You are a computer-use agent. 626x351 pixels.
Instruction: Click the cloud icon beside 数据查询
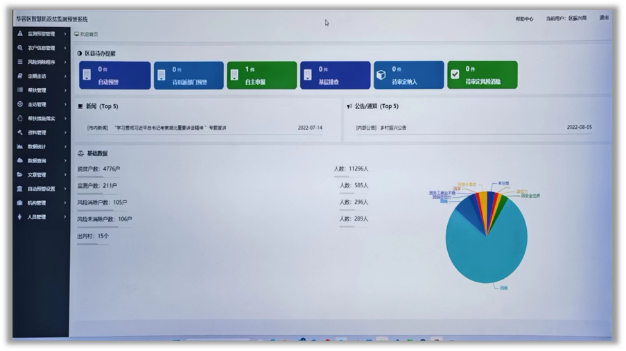pyautogui.click(x=20, y=160)
